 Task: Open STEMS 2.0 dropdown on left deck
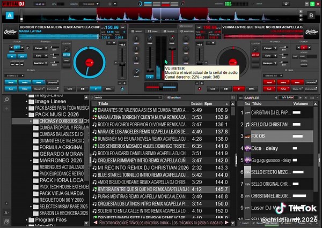[14, 75]
